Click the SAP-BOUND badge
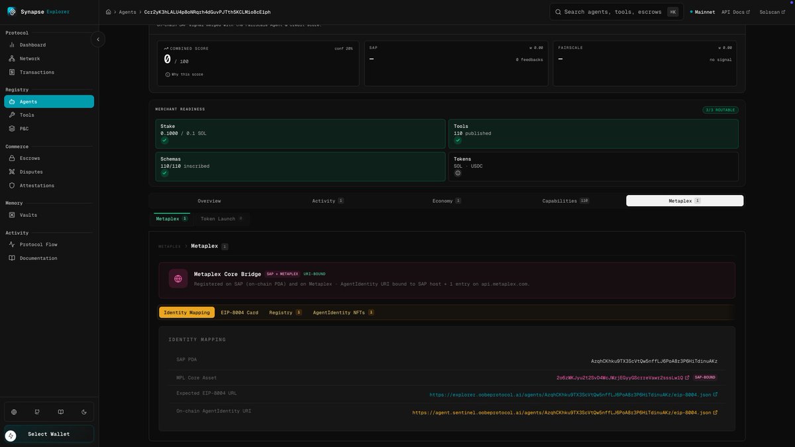Screen dimensions: 795x447 706,377
